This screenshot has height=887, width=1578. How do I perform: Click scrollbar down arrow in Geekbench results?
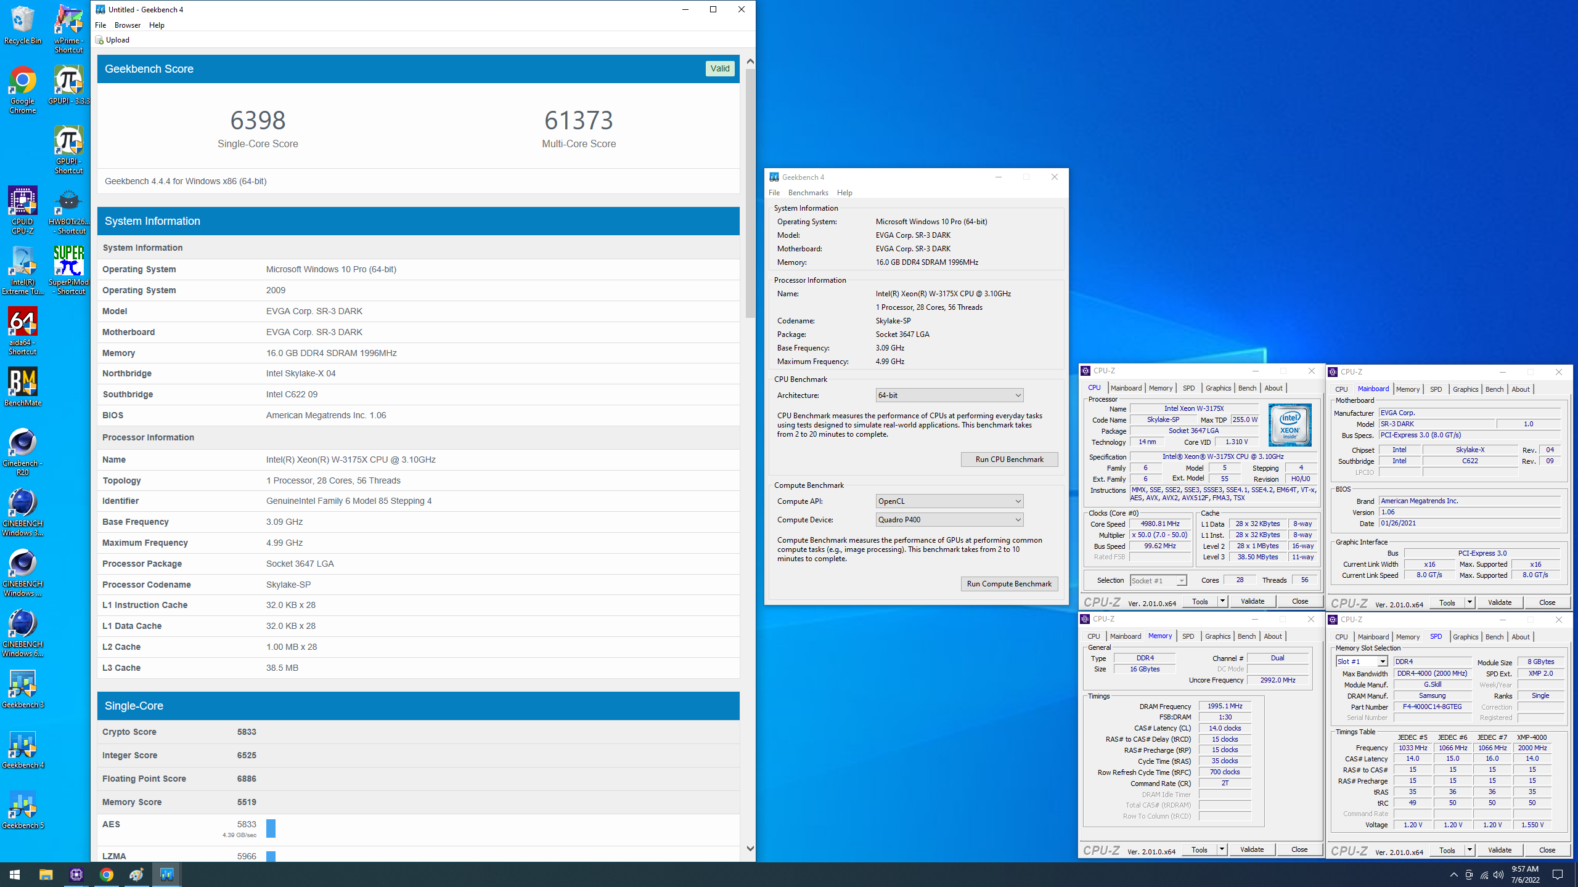pos(750,848)
